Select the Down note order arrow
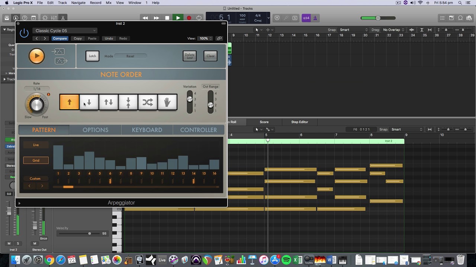Image resolution: width=476 pixels, height=267 pixels. coord(89,102)
